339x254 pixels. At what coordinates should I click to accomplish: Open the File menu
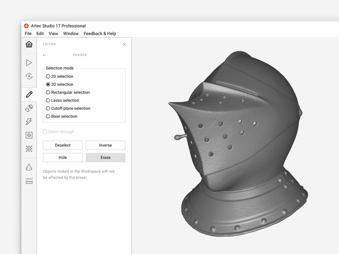(28, 33)
